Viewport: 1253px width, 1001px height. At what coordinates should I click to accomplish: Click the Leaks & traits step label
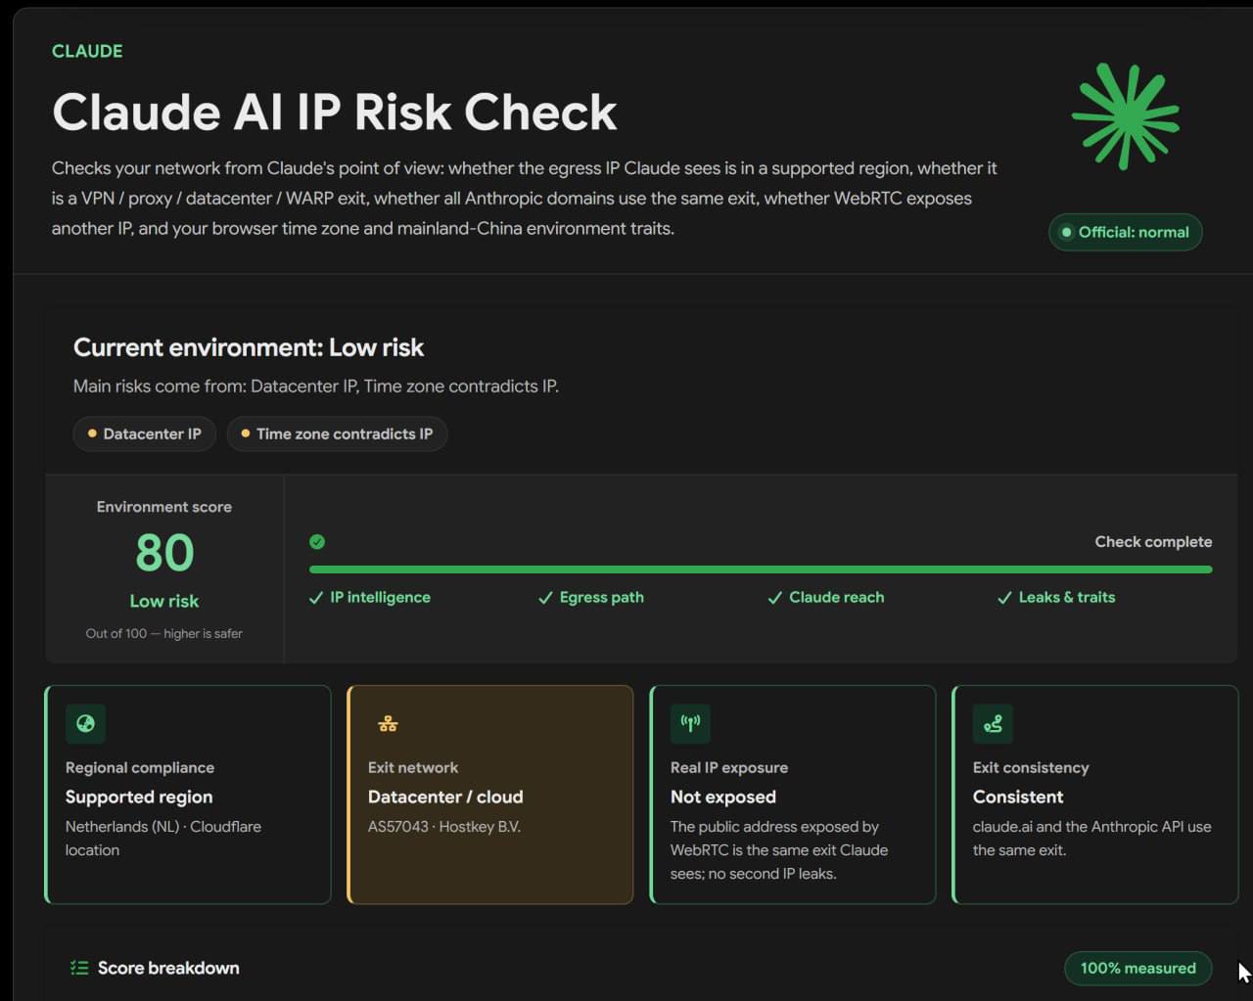click(x=1067, y=598)
